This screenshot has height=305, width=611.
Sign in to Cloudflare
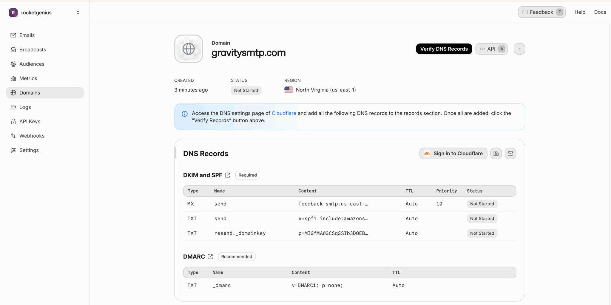(x=453, y=153)
